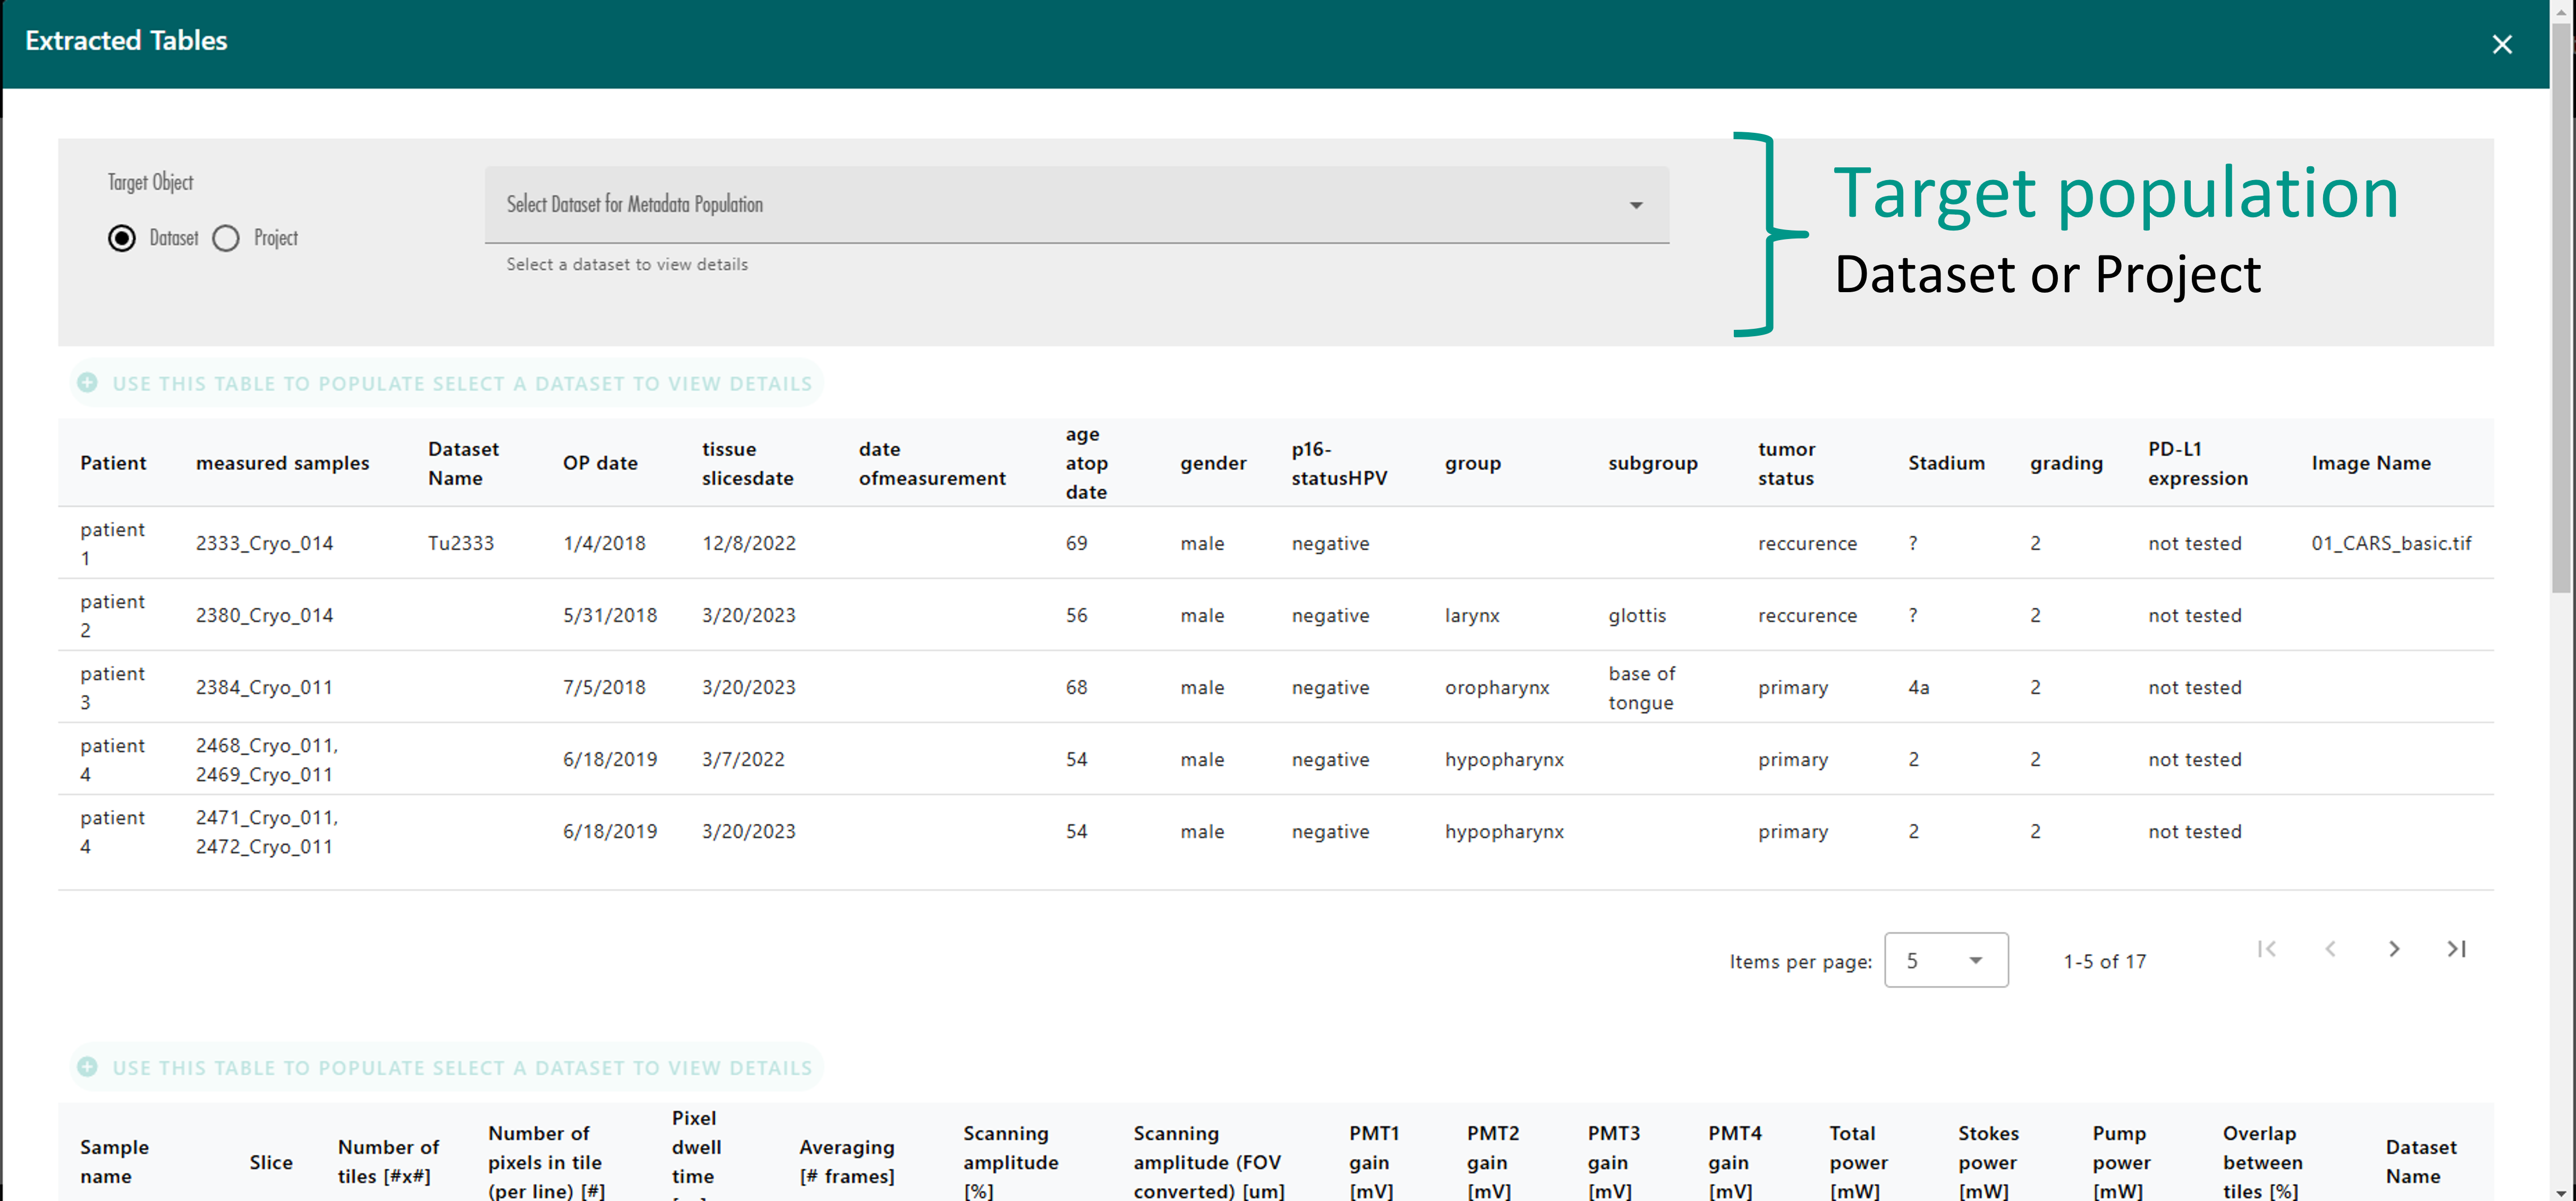Click the Overlap between tiles column header
The height and width of the screenshot is (1201, 2576).
[2262, 1162]
